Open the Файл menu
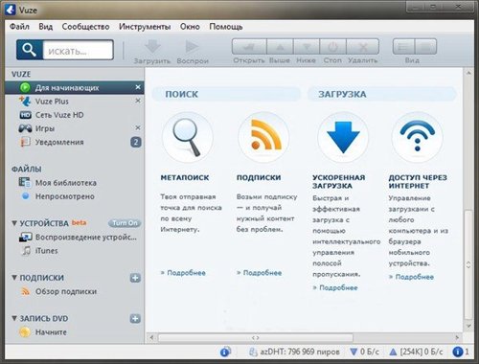The image size is (479, 364). pyautogui.click(x=19, y=27)
